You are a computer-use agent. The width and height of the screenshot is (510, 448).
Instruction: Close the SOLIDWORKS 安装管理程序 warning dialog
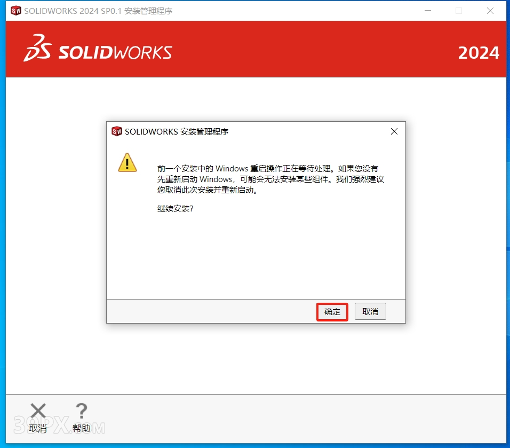394,131
